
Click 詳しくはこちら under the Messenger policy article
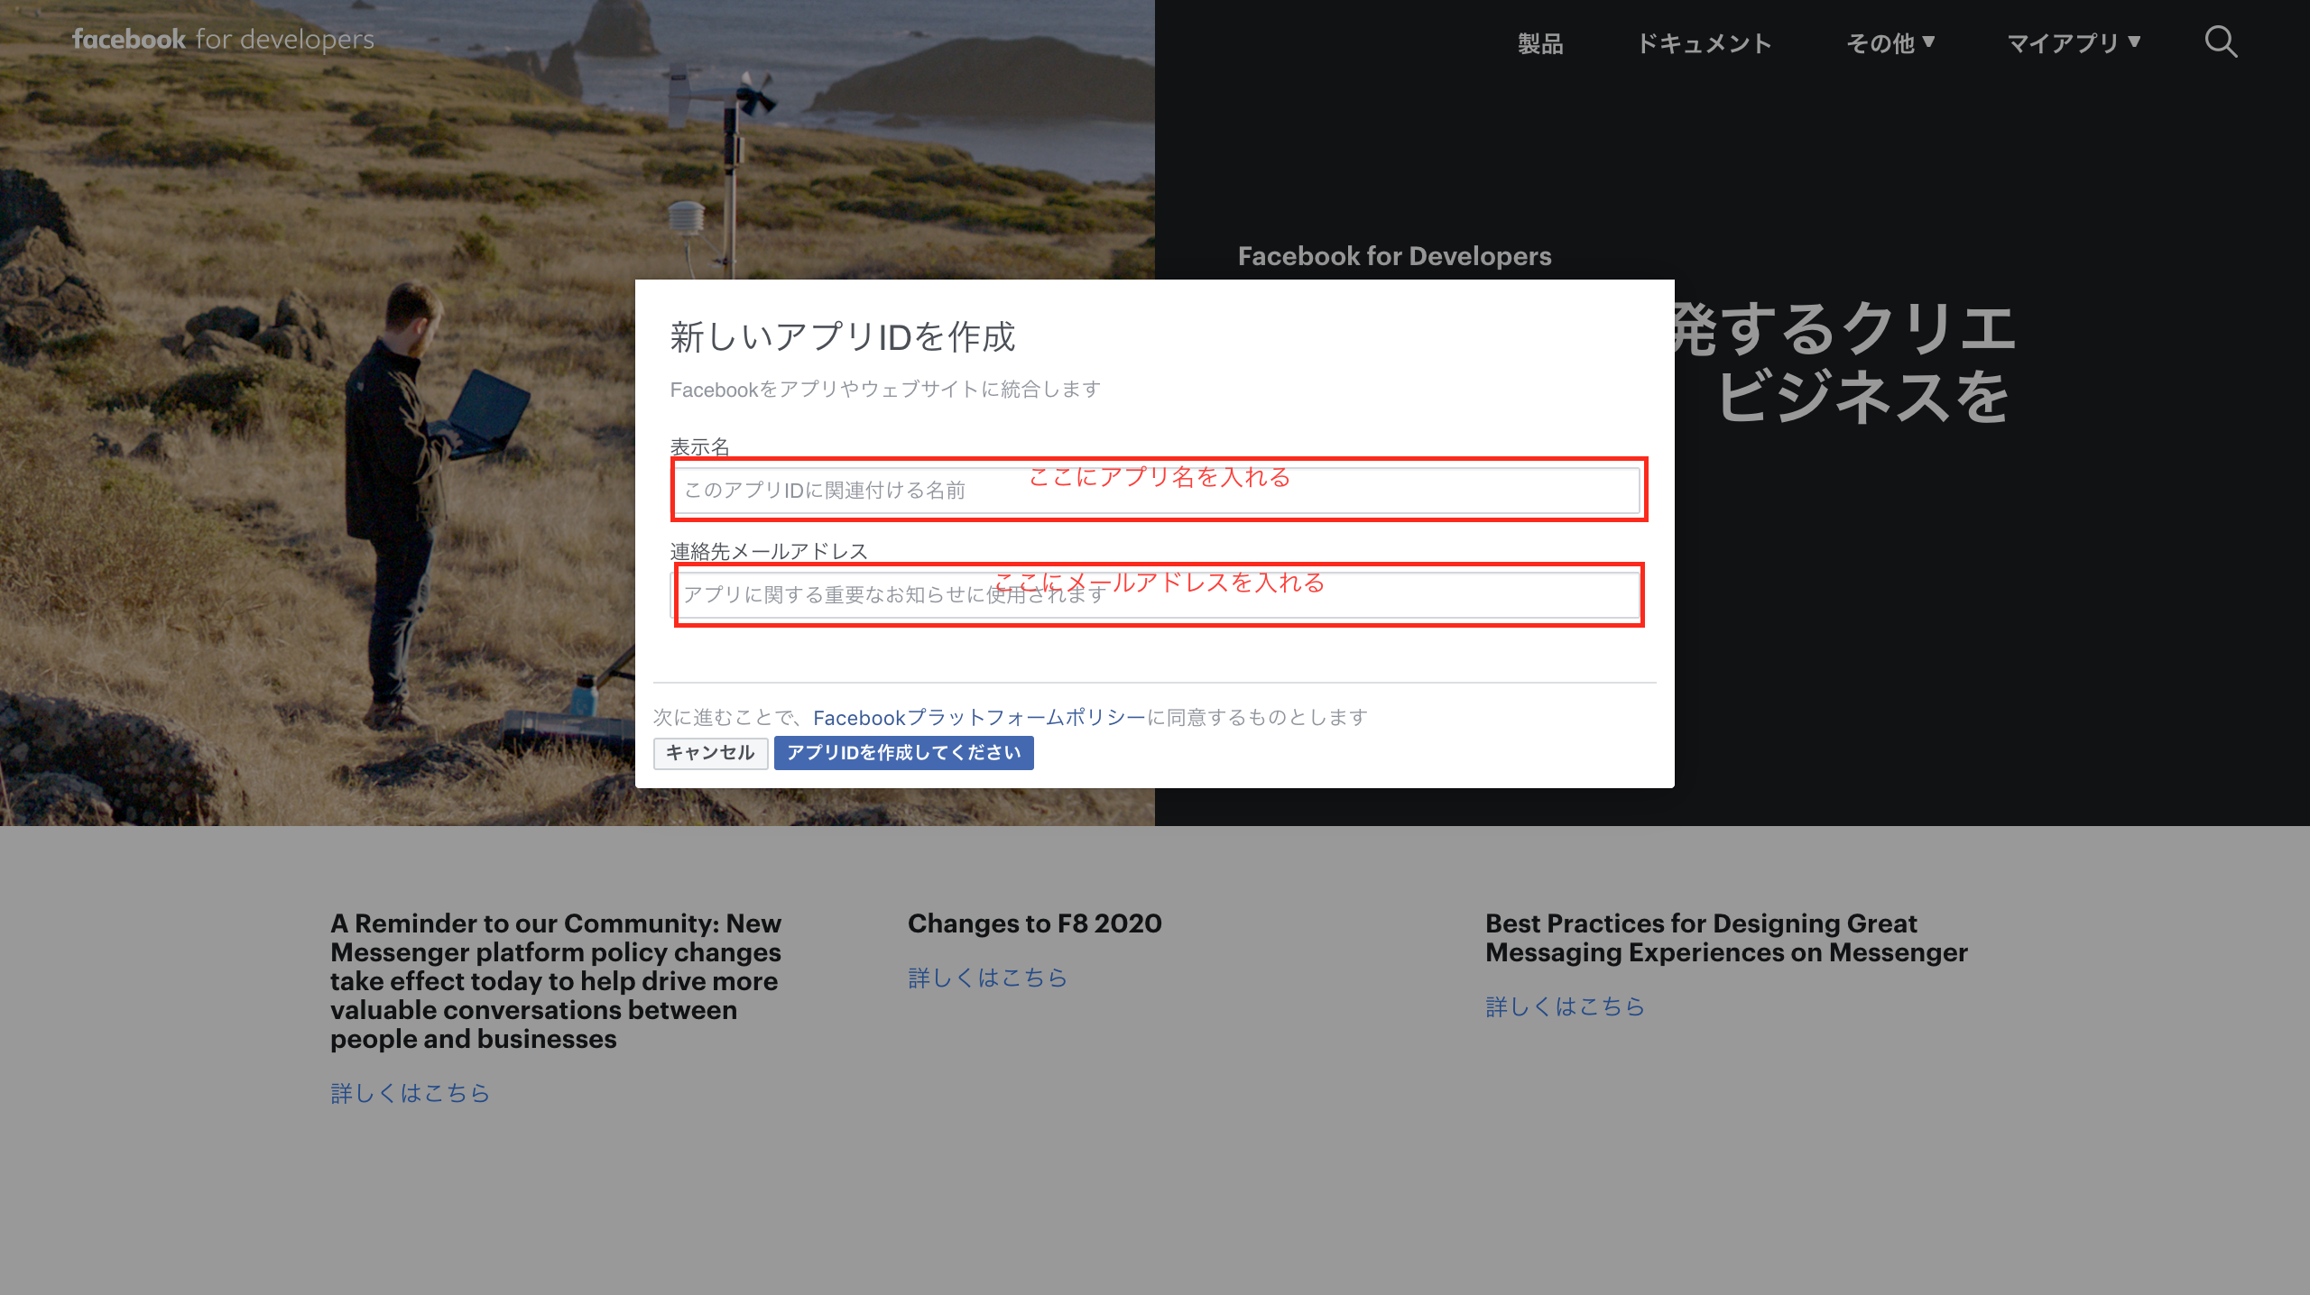coord(411,1093)
